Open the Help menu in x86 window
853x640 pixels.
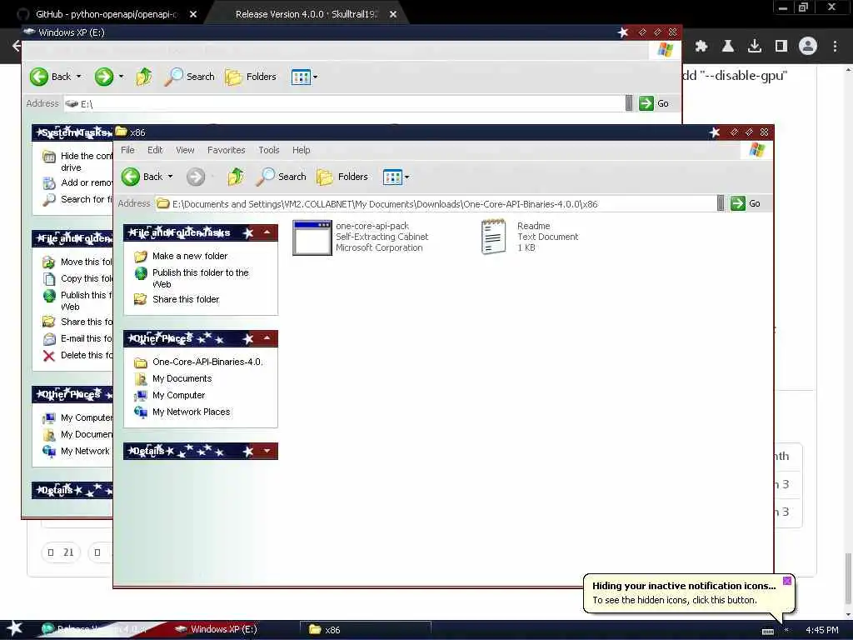click(302, 150)
